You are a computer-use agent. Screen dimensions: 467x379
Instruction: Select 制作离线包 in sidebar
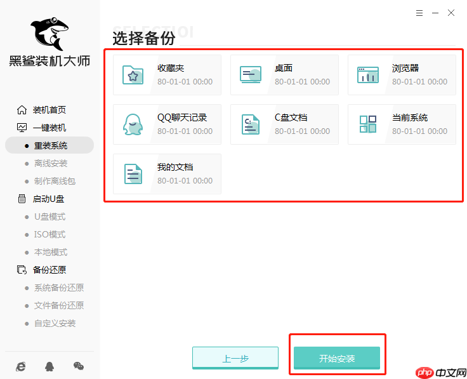pos(55,181)
